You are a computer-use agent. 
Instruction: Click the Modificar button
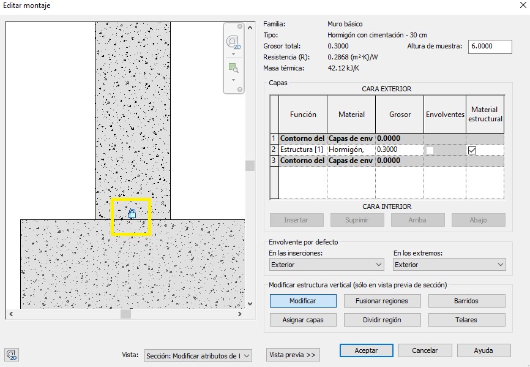pos(302,301)
